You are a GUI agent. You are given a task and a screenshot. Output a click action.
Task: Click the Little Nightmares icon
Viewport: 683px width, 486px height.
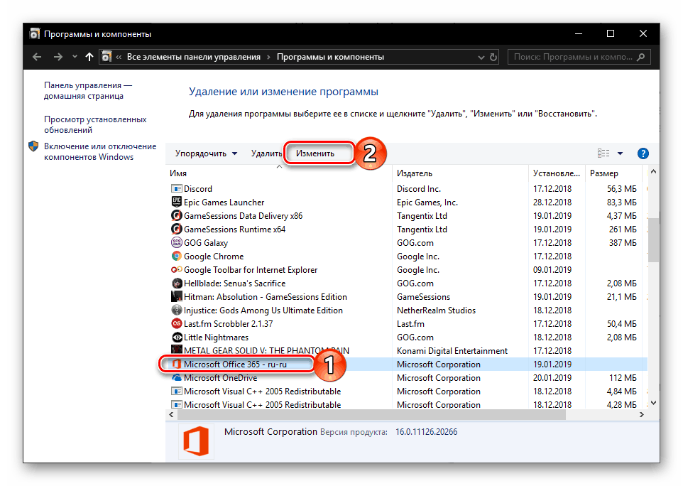click(176, 337)
